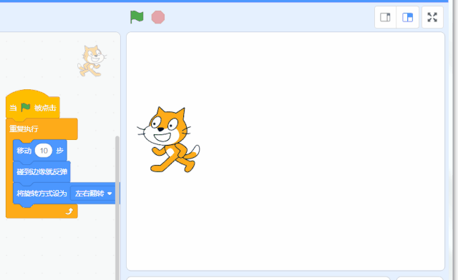Select the 碰到边缘就反弹 block
458x280 pixels.
(x=42, y=172)
